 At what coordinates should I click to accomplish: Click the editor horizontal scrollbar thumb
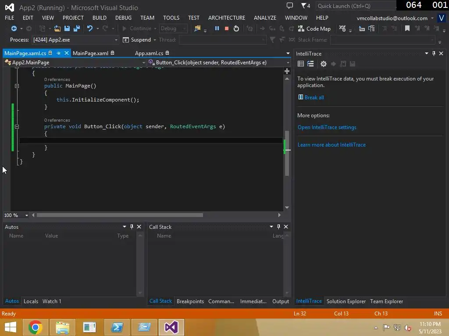120,215
